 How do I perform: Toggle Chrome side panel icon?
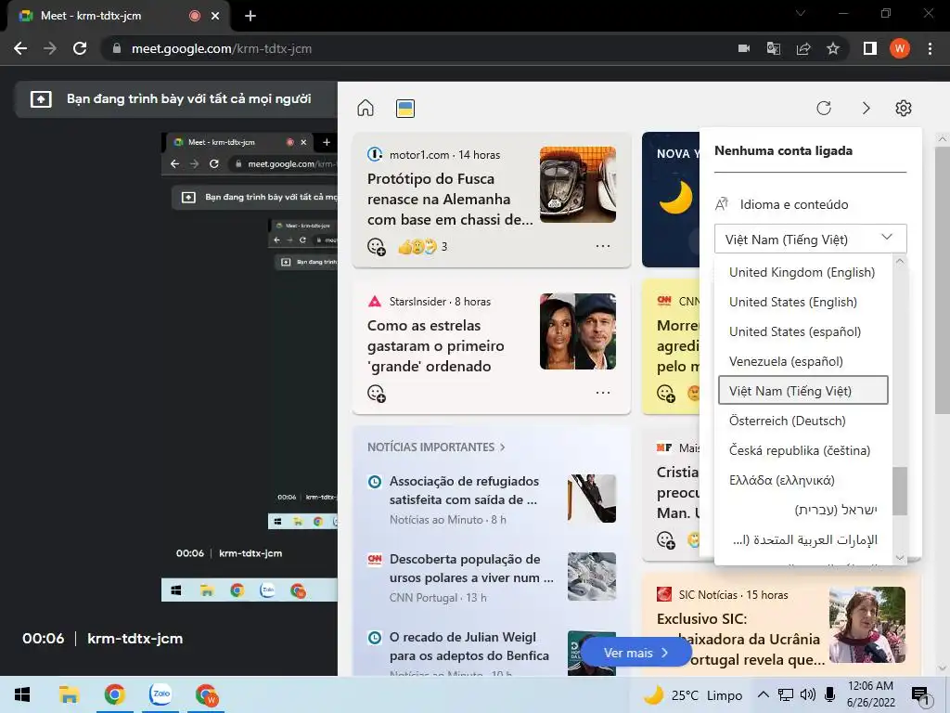(870, 48)
